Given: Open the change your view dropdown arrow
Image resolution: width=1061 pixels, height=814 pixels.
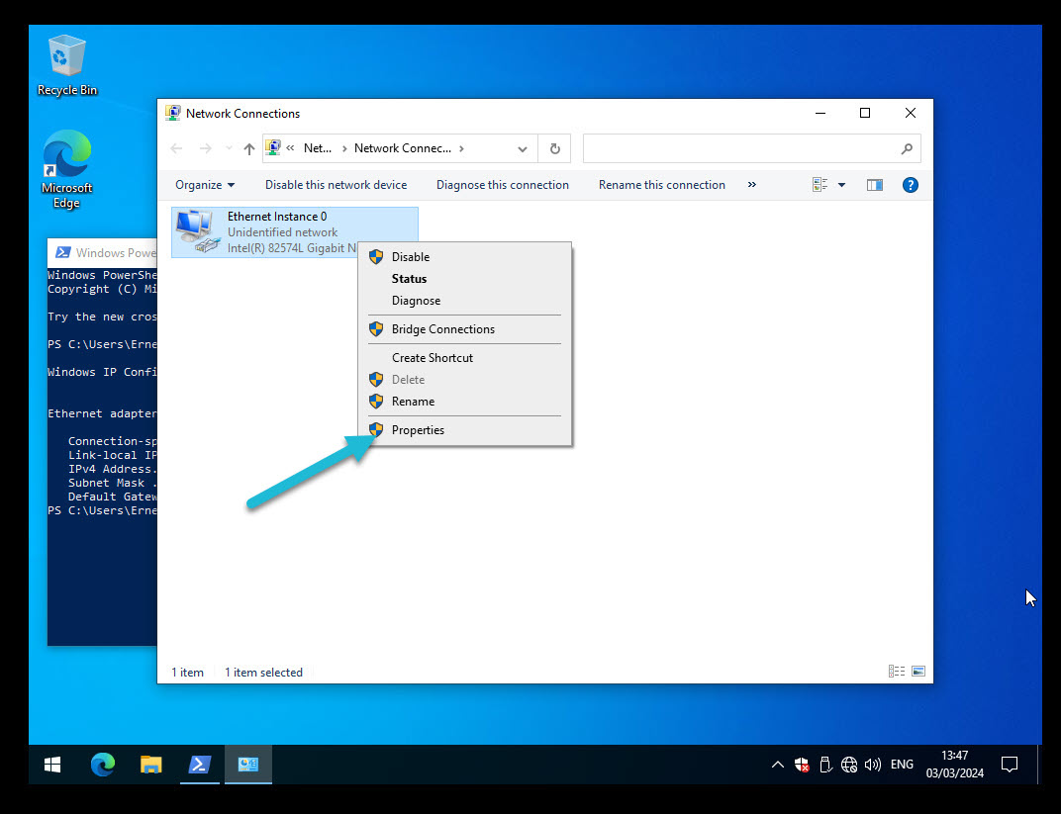Looking at the screenshot, I should (x=842, y=185).
